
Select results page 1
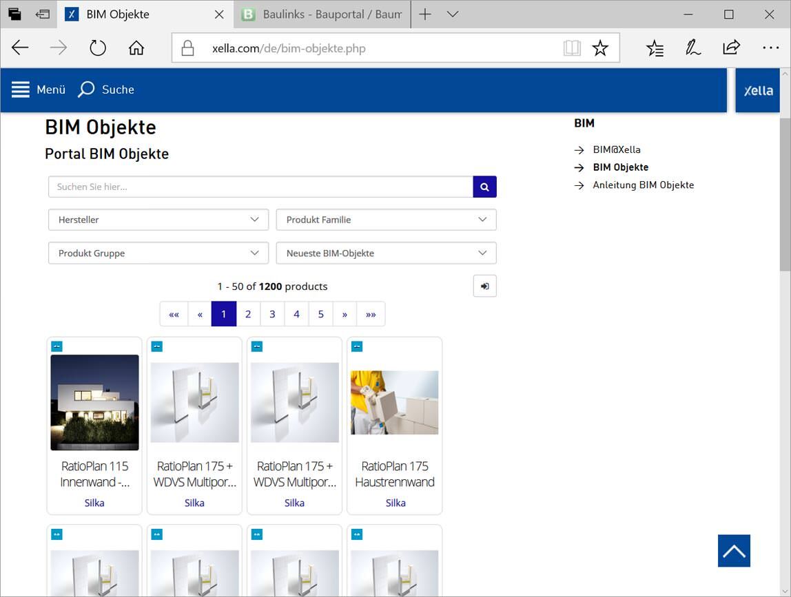tap(224, 314)
